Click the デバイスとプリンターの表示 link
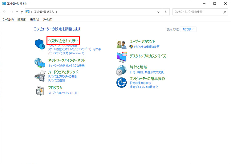This screenshot has width=231, height=164. pos(62,76)
